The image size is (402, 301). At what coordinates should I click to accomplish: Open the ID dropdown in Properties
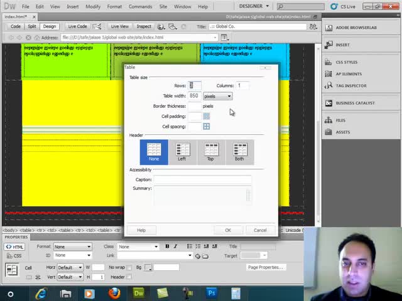coord(73,255)
